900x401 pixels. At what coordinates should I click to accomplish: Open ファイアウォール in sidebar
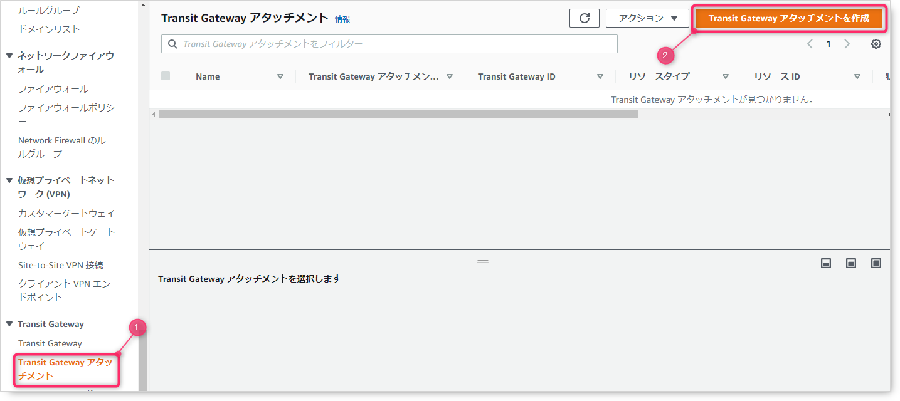pos(53,89)
